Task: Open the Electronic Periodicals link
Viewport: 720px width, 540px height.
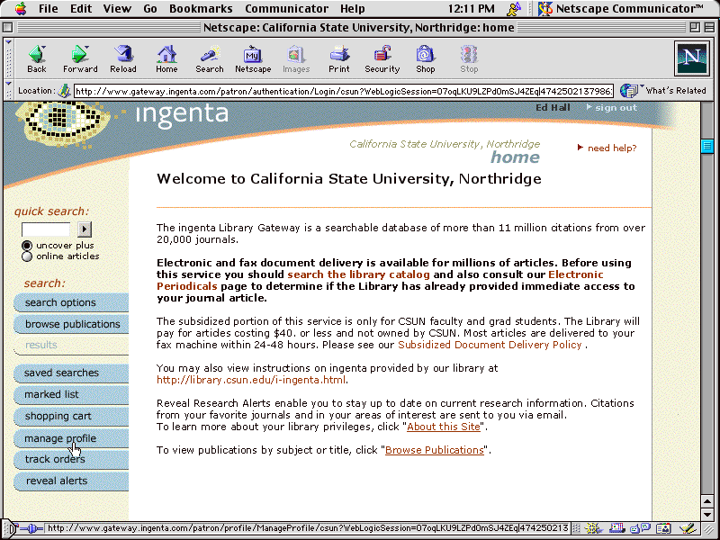Action: [x=380, y=281]
